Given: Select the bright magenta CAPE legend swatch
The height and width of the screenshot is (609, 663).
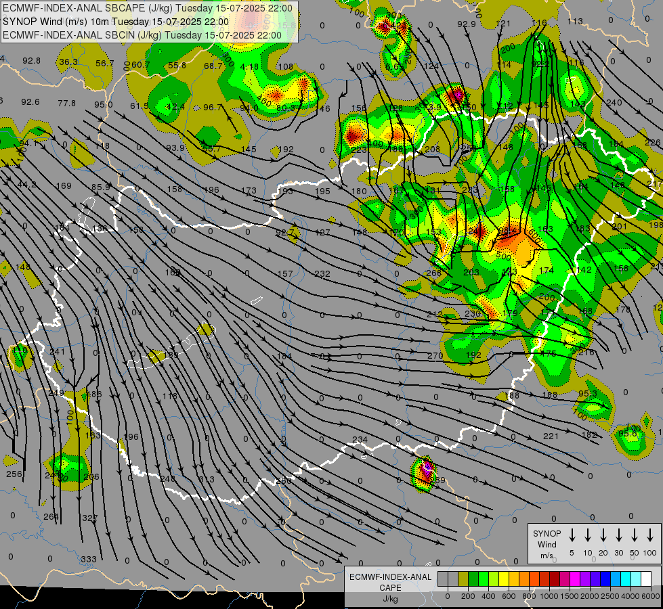Looking at the screenshot, I should (x=575, y=579).
